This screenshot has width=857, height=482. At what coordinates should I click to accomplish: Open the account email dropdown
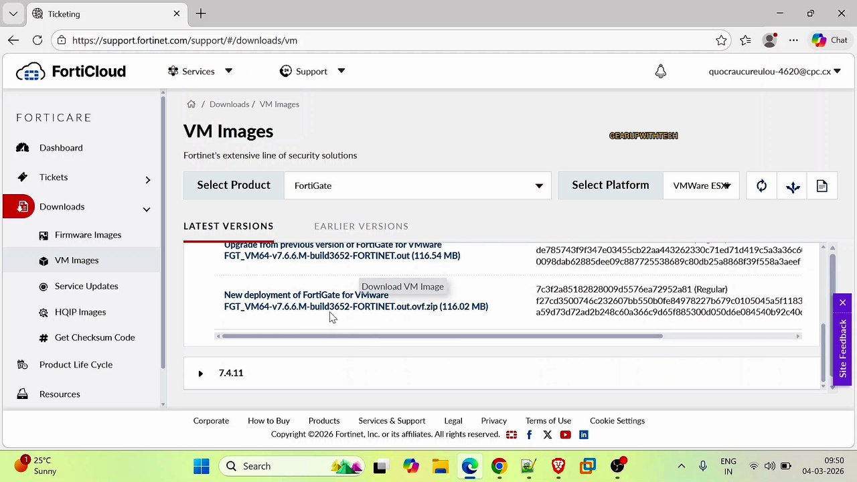click(775, 71)
